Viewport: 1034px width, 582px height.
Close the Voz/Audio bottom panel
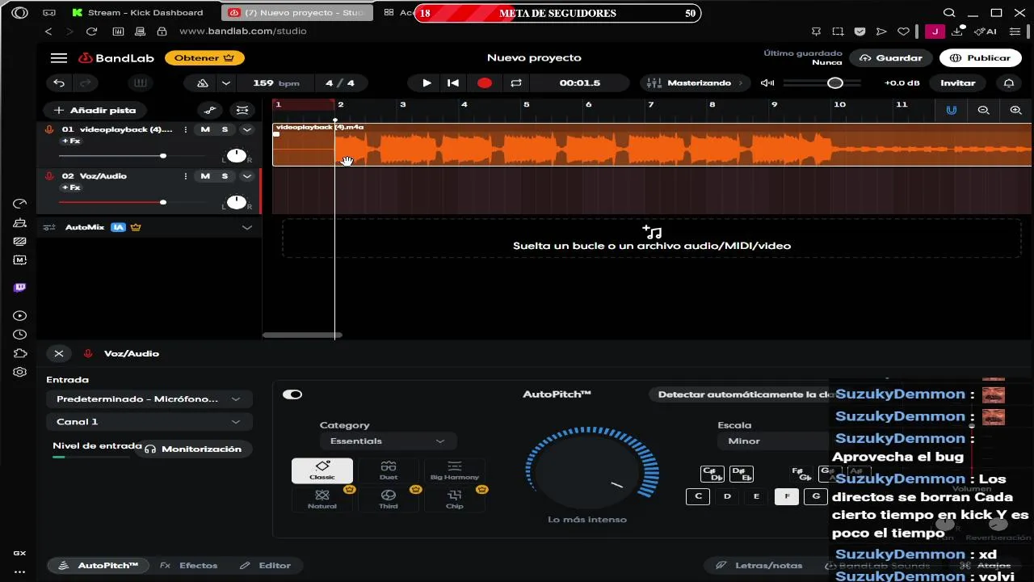pos(59,354)
